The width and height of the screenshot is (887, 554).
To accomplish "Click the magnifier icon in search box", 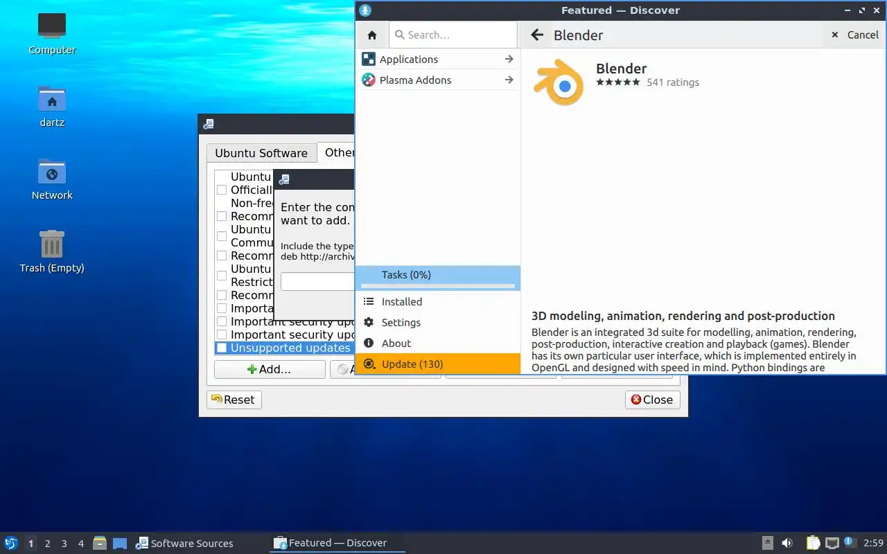I will point(399,35).
